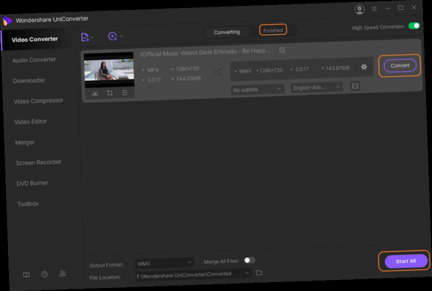
Task: Toggle Merge All Files switch
Action: tap(250, 260)
